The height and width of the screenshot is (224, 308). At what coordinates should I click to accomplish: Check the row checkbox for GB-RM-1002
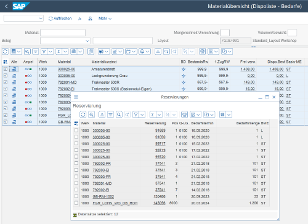[x=76, y=196]
